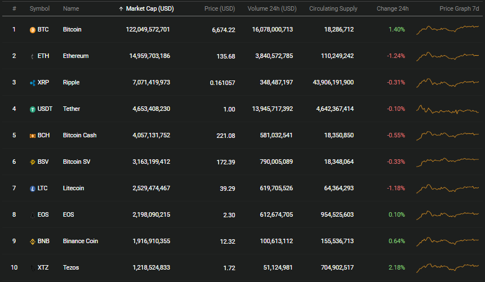
Task: View Tether 7d price sparkline
Action: coord(448,109)
